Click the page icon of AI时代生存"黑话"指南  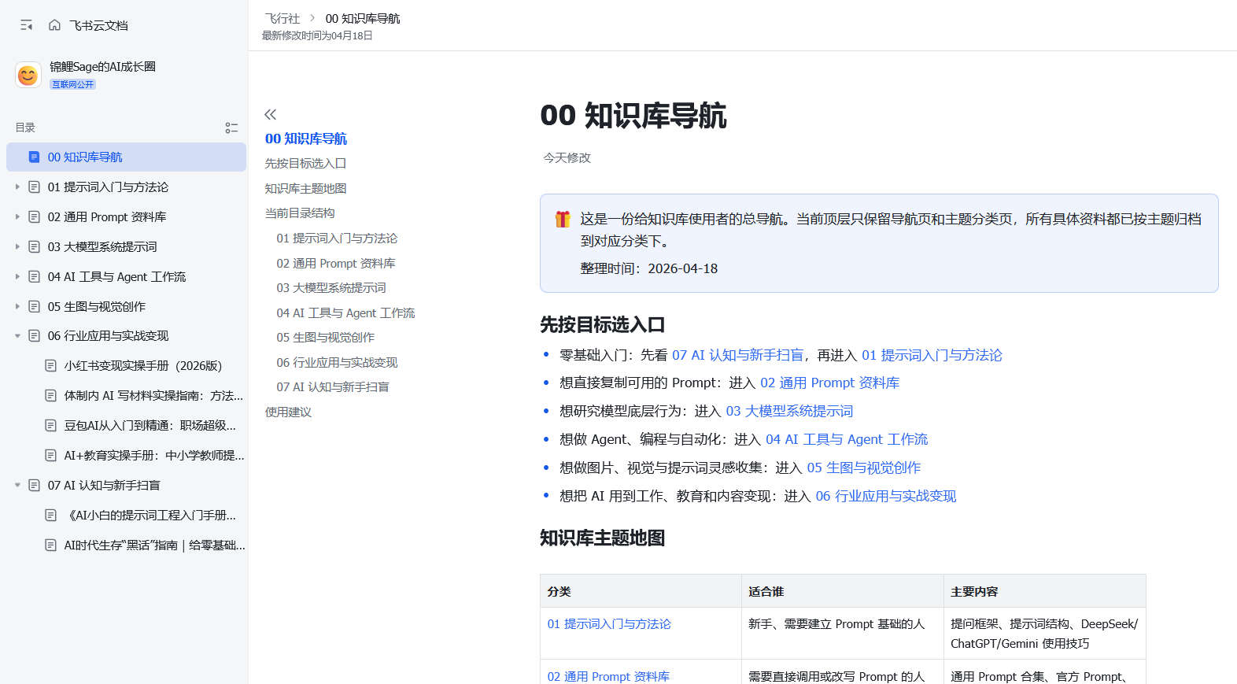tap(50, 545)
